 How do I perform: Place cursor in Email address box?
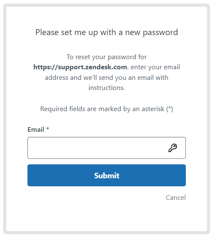click(106, 148)
